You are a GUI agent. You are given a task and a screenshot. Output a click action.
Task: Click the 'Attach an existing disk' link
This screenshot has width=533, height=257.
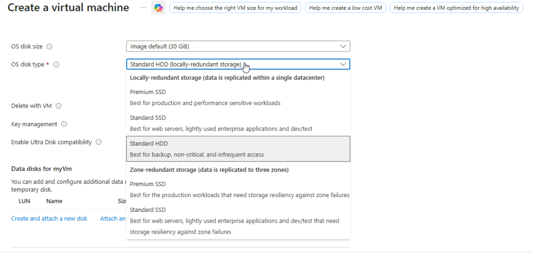coord(113,218)
